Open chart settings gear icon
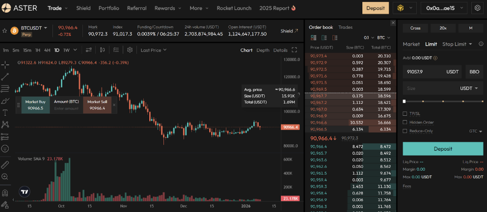Image resolution: width=487 pixels, height=212 pixels. point(130,50)
